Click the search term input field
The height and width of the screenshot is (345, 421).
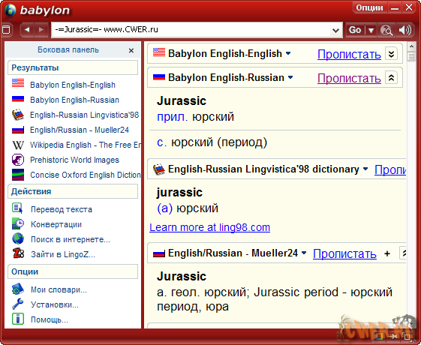tap(191, 30)
